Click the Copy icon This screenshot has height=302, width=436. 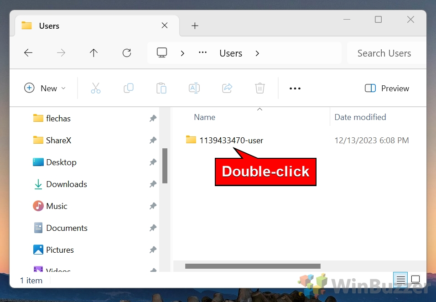click(129, 88)
